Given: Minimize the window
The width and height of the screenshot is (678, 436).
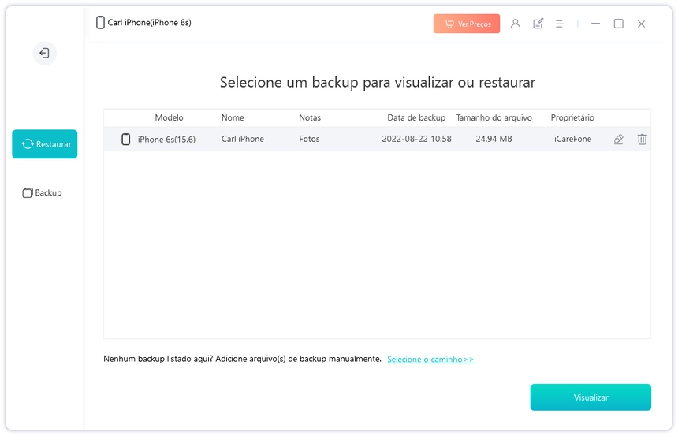Looking at the screenshot, I should 595,24.
